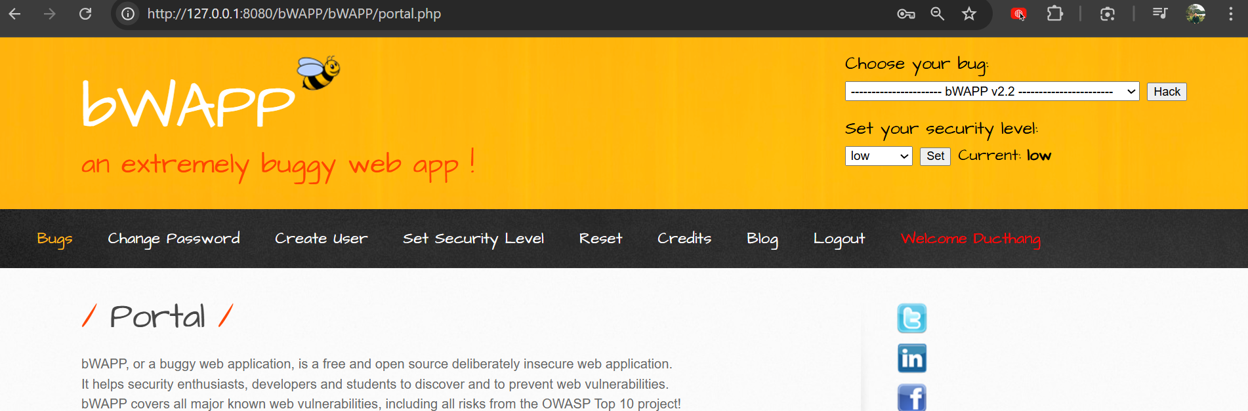Click the browser profile avatar
This screenshot has height=411, width=1248.
tap(1196, 14)
